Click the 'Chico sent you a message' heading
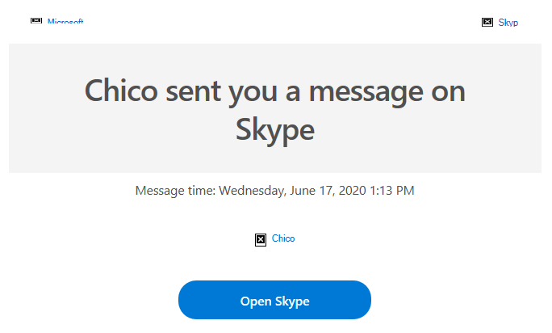This screenshot has height=333, width=552. coord(274,91)
